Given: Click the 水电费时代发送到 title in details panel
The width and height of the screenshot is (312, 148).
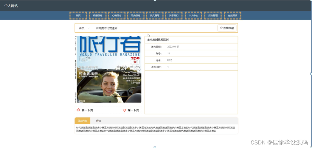Looking at the screenshot, I should [x=158, y=40].
